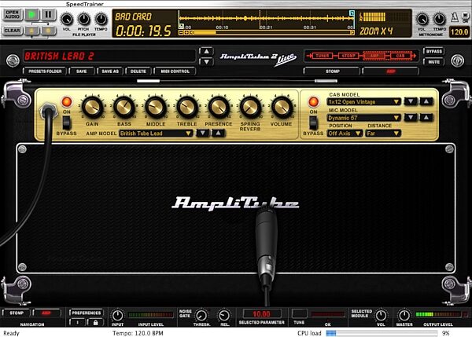
Task: Click the loop point A button
Action: 32,31
